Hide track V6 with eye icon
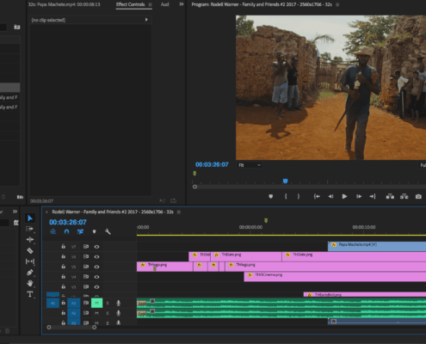The image size is (426, 344). pyautogui.click(x=96, y=256)
